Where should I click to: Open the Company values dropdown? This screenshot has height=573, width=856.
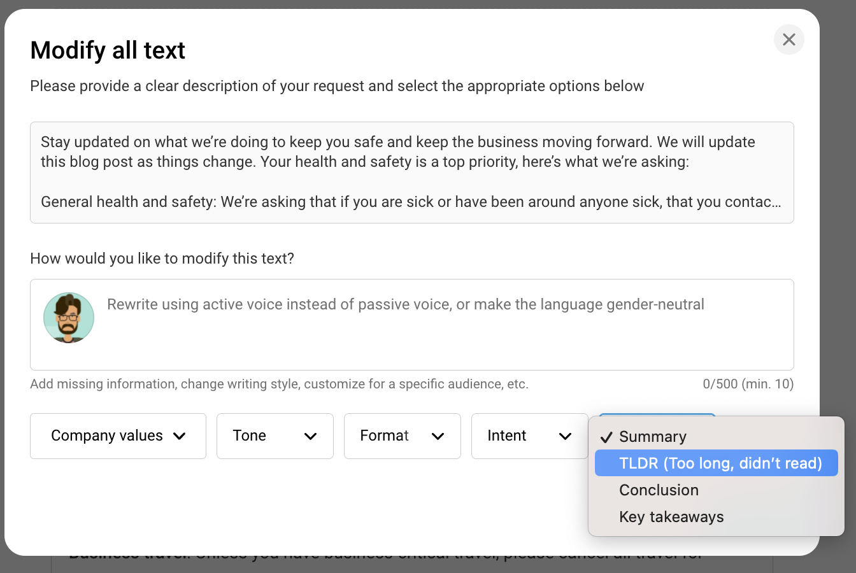click(118, 436)
